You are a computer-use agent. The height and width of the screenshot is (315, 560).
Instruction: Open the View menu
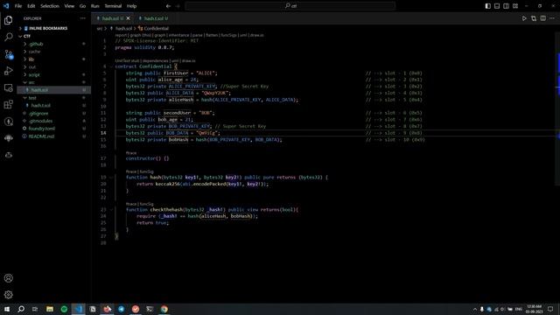point(69,6)
